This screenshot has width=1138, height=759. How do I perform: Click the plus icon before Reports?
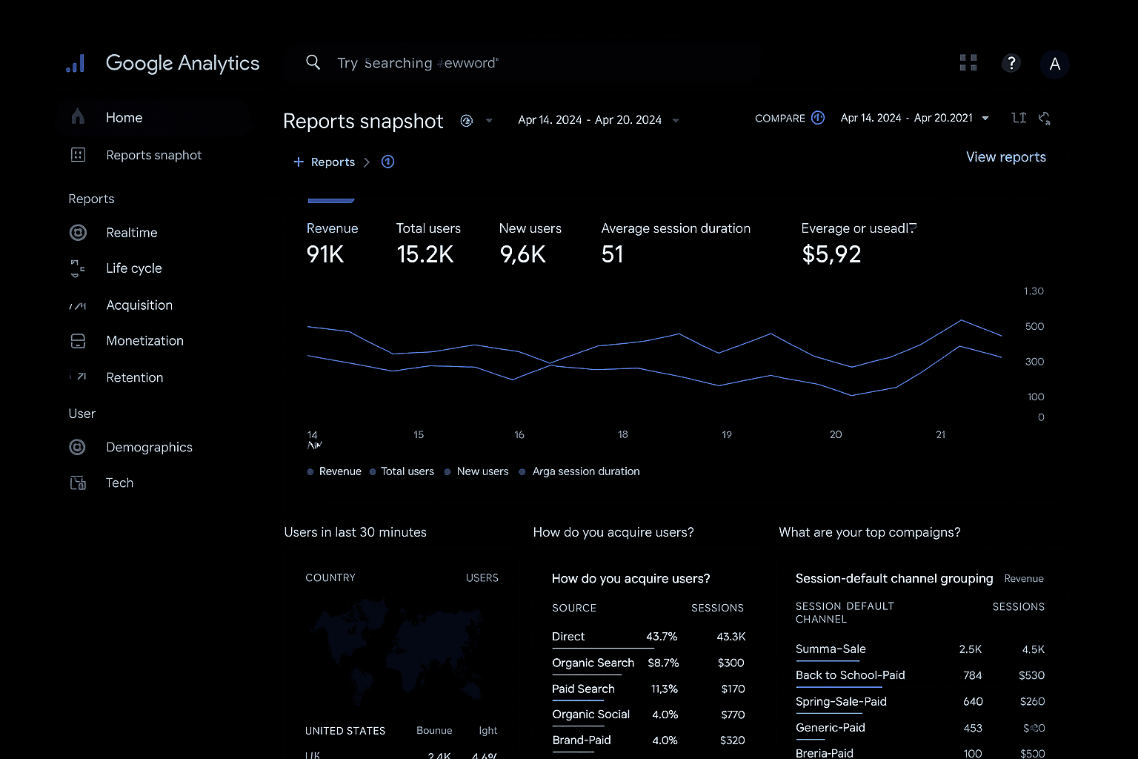click(x=299, y=162)
